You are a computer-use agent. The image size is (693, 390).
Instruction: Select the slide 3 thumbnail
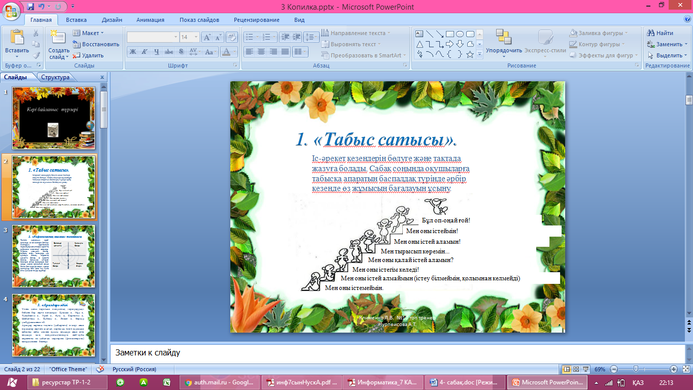[x=54, y=256]
